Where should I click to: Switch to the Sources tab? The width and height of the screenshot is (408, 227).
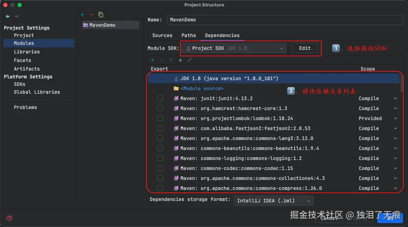point(162,35)
